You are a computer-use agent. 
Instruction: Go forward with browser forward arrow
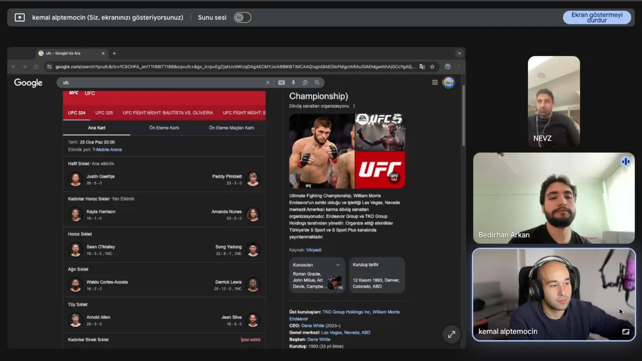(x=25, y=67)
